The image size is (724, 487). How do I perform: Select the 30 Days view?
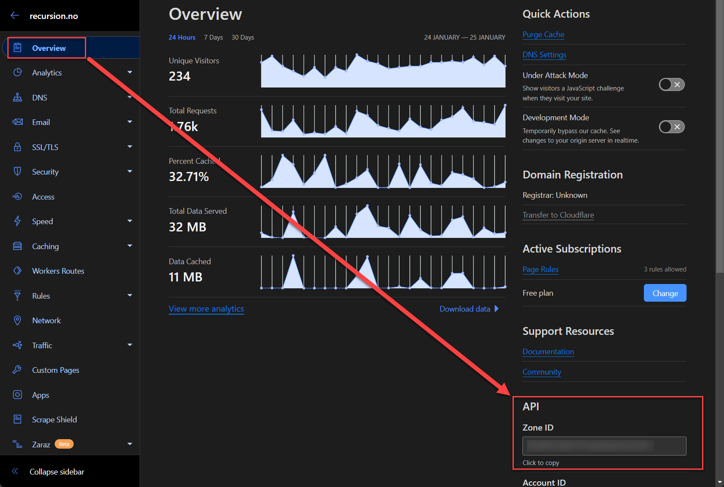(242, 37)
